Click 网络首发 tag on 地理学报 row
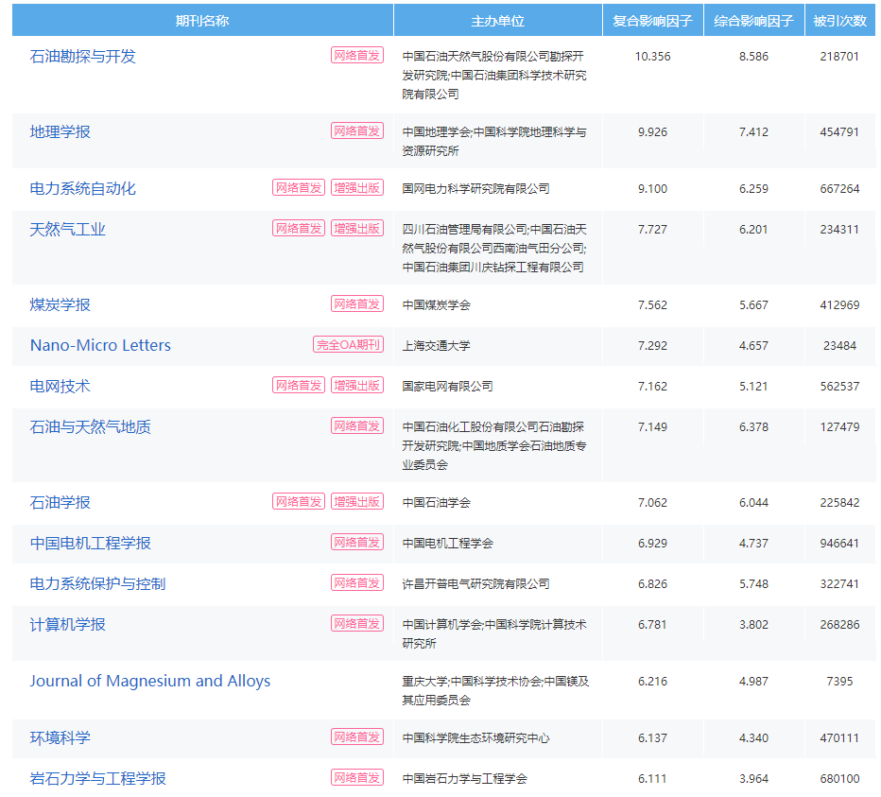 pyautogui.click(x=357, y=131)
